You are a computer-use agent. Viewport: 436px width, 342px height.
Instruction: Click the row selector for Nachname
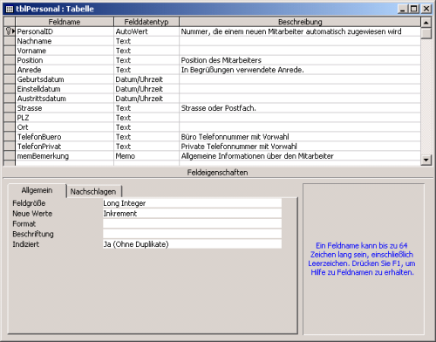(10, 41)
